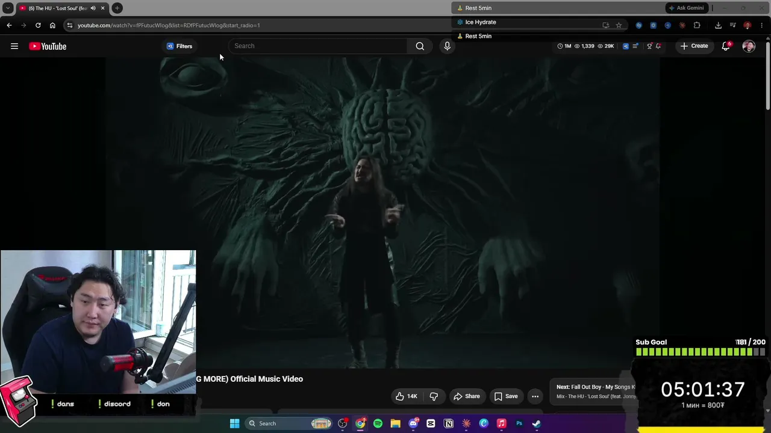Dislike this video

coord(434,396)
